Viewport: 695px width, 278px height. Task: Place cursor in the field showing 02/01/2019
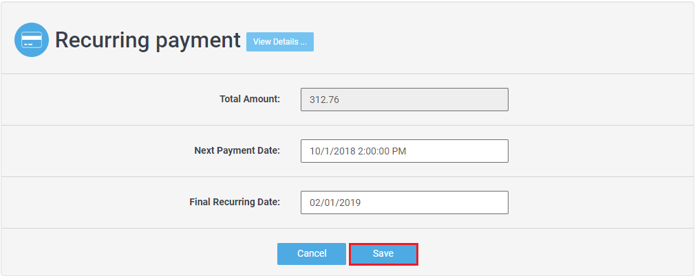coord(427,202)
